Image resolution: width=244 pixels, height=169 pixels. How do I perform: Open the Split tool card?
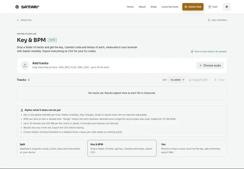click(x=51, y=148)
